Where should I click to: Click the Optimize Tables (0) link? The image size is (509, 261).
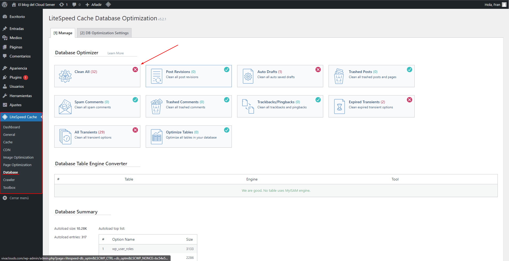click(182, 132)
